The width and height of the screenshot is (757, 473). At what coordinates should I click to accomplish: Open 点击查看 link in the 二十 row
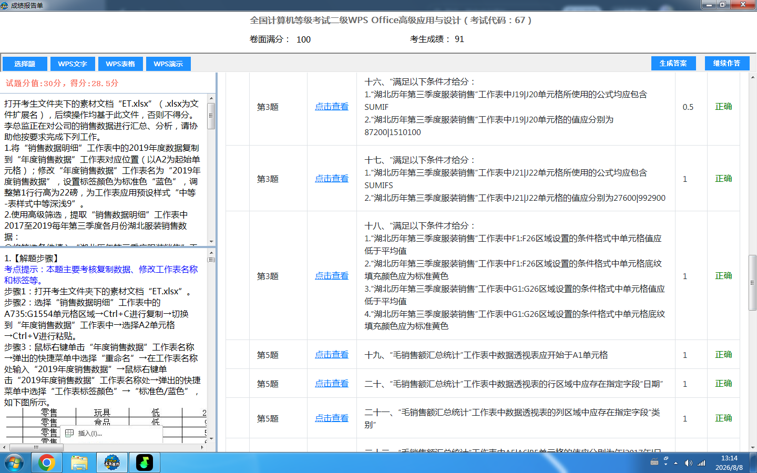[x=332, y=384]
